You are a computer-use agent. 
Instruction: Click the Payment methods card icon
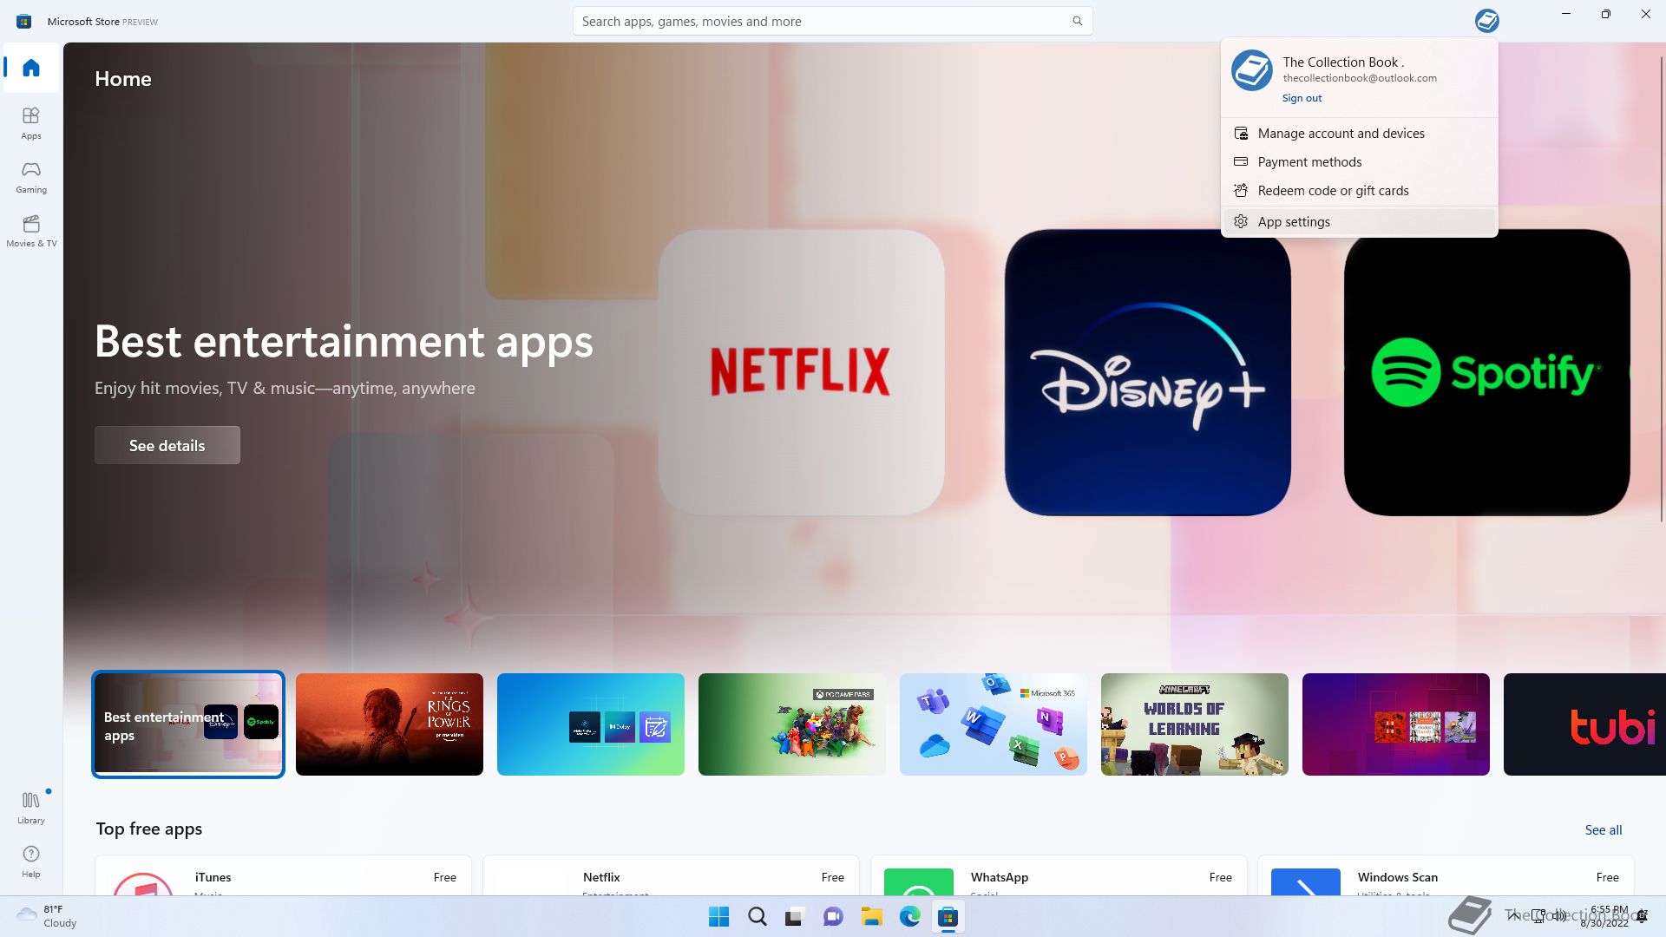click(1241, 161)
